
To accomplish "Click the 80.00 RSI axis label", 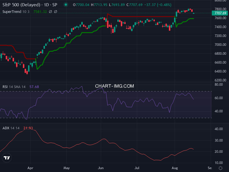I will click(219, 85).
